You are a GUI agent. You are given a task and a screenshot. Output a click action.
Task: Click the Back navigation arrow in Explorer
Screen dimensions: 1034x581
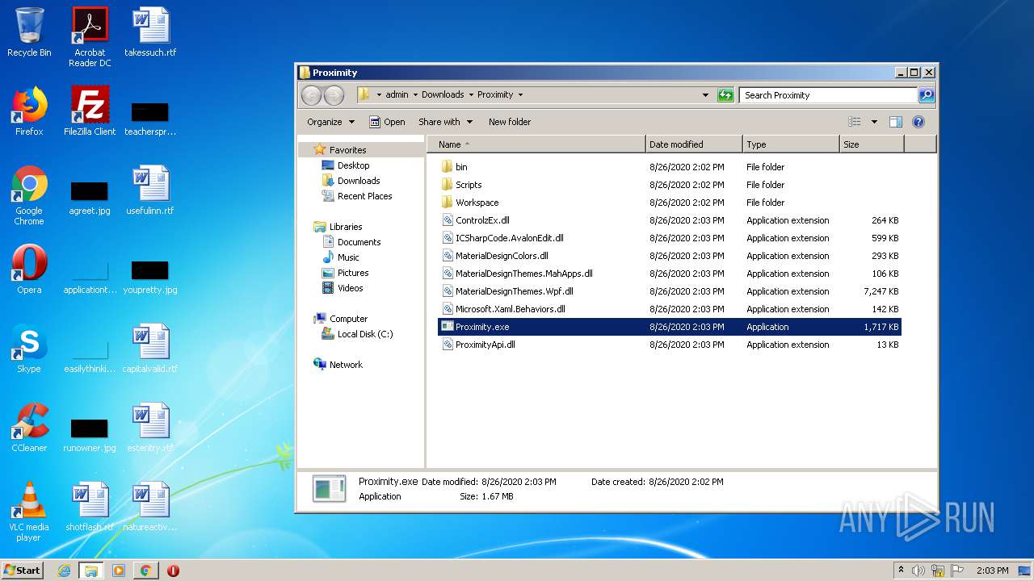311,95
